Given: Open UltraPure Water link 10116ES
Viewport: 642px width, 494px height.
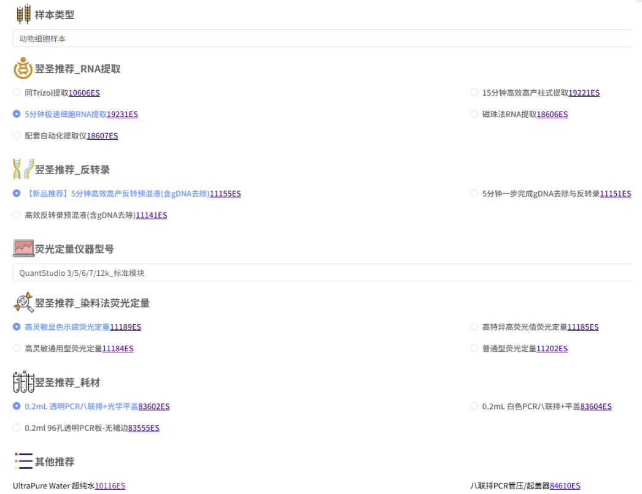Looking at the screenshot, I should 110,485.
